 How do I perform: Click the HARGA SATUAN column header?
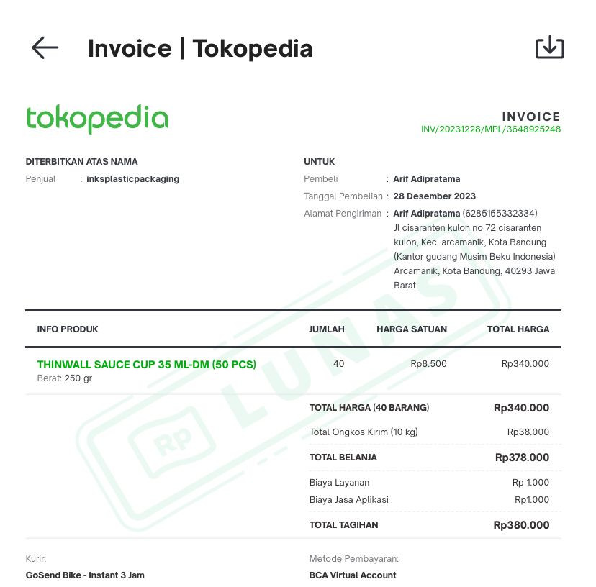[412, 329]
